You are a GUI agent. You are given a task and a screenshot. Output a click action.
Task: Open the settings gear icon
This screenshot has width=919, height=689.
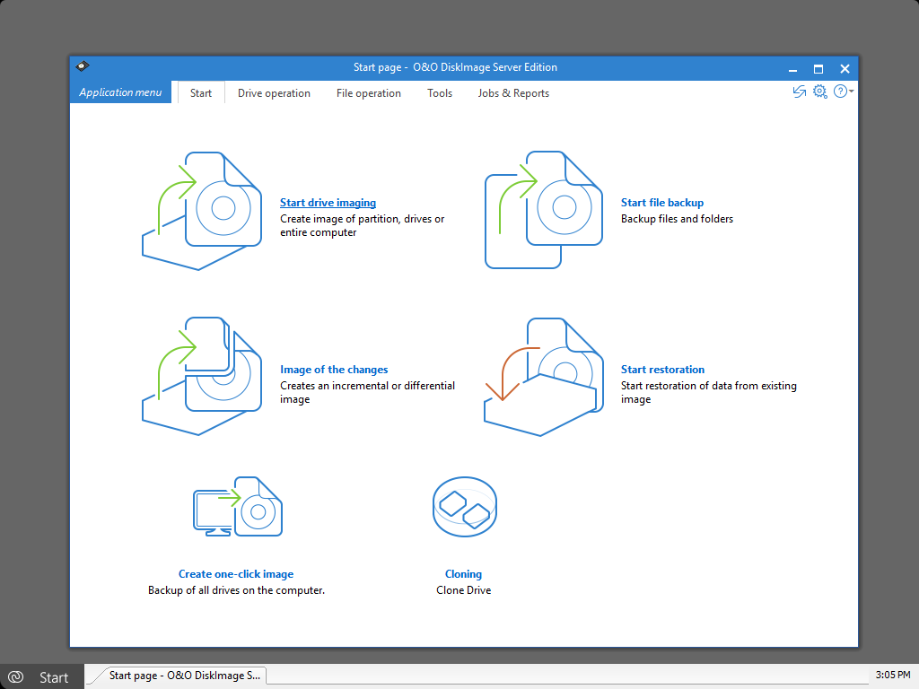click(x=820, y=92)
